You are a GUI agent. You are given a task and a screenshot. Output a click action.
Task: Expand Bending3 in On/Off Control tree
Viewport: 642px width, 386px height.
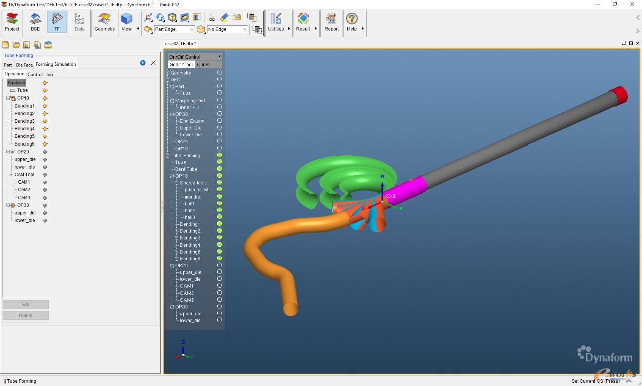[x=177, y=238]
